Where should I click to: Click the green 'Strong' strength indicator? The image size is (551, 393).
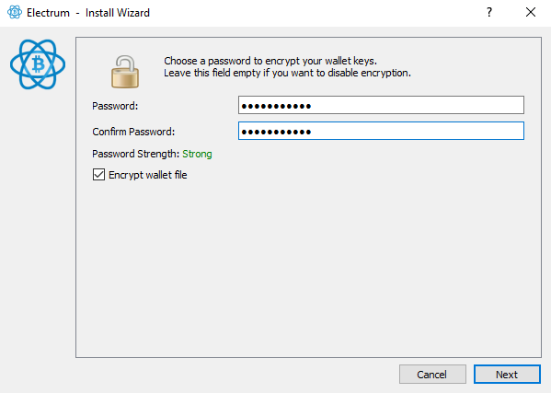point(197,154)
